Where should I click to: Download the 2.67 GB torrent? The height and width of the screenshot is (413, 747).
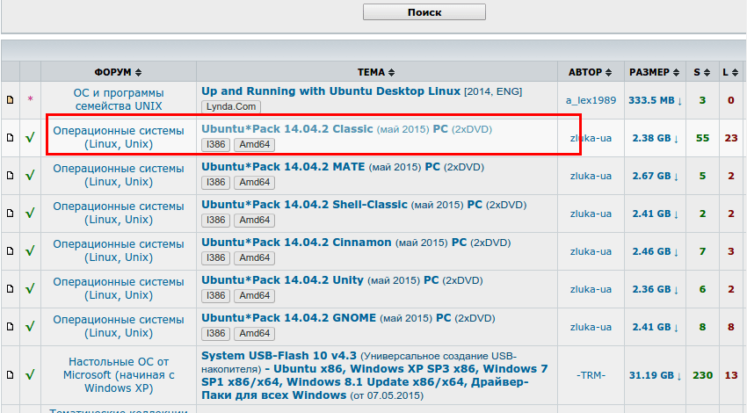click(655, 176)
